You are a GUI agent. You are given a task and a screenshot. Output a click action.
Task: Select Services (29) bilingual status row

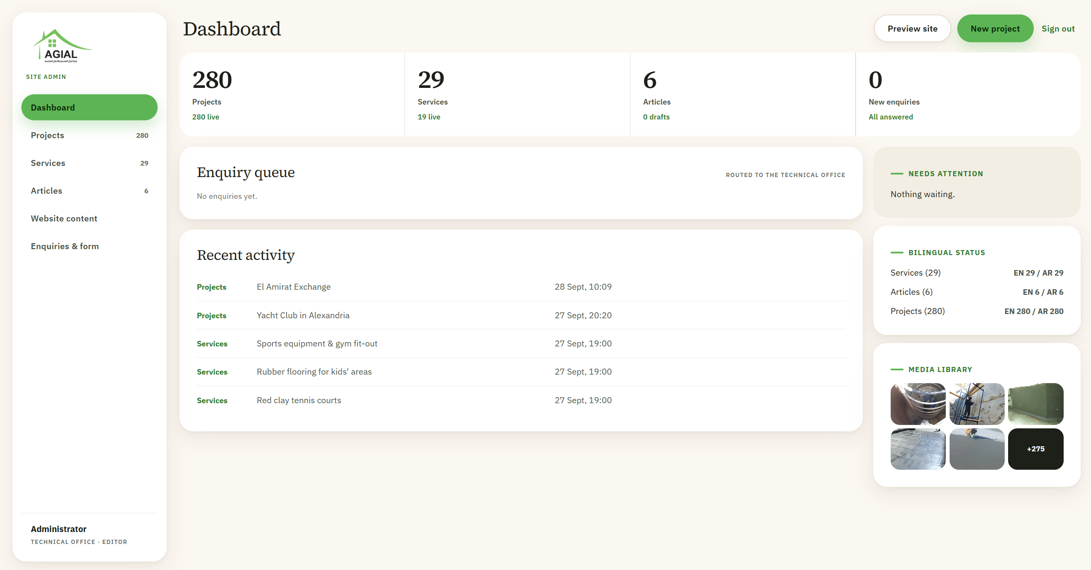[977, 273]
